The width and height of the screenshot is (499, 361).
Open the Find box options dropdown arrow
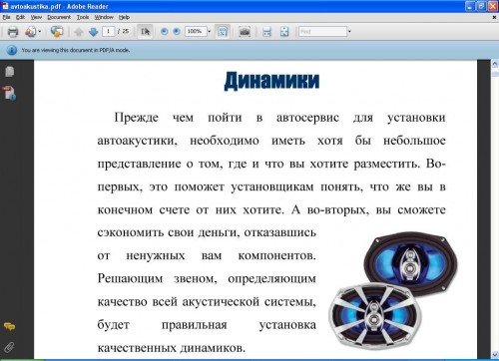point(349,32)
